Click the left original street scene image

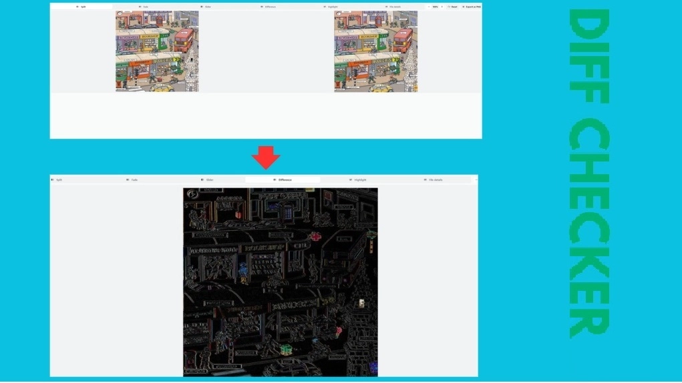(x=157, y=51)
